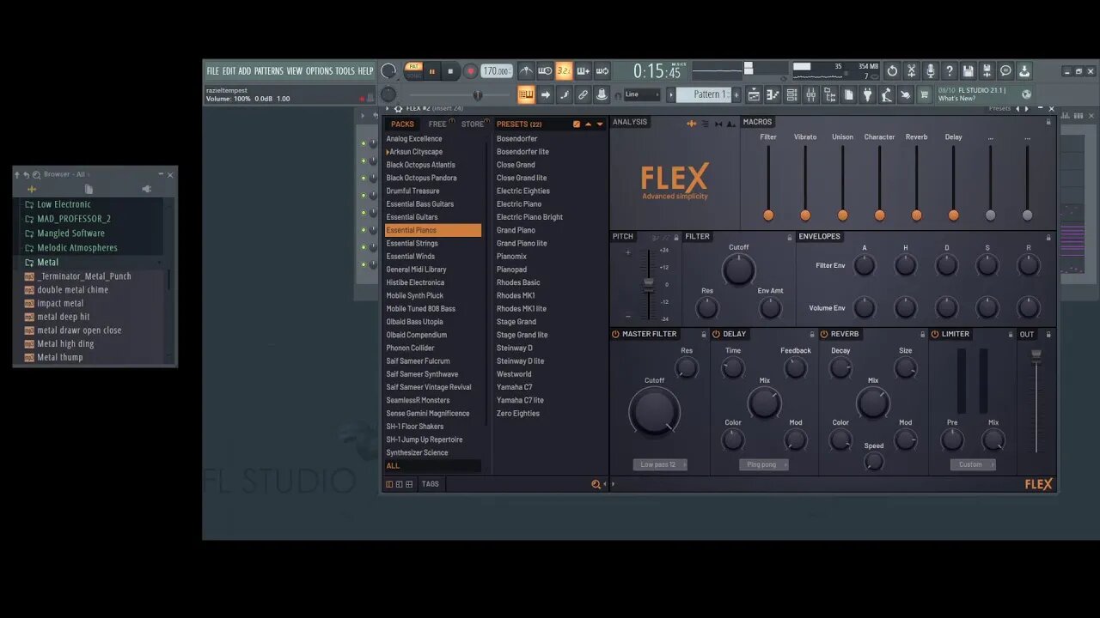Click the 170.000 tempo field
This screenshot has width=1100, height=618.
coord(497,71)
